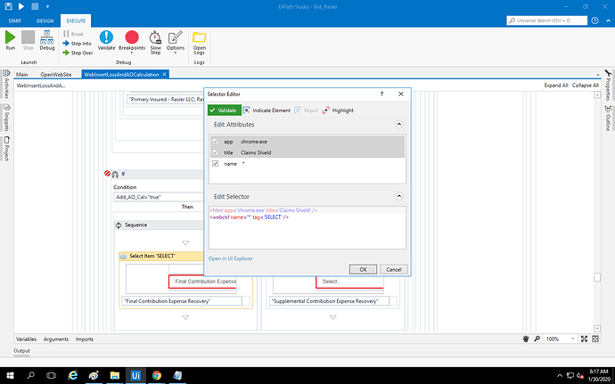Click the If condition input field
615x384 pixels.
pyautogui.click(x=159, y=197)
